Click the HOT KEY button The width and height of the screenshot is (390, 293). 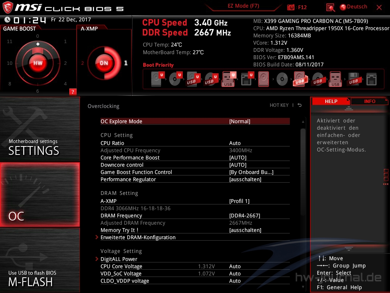(x=279, y=105)
